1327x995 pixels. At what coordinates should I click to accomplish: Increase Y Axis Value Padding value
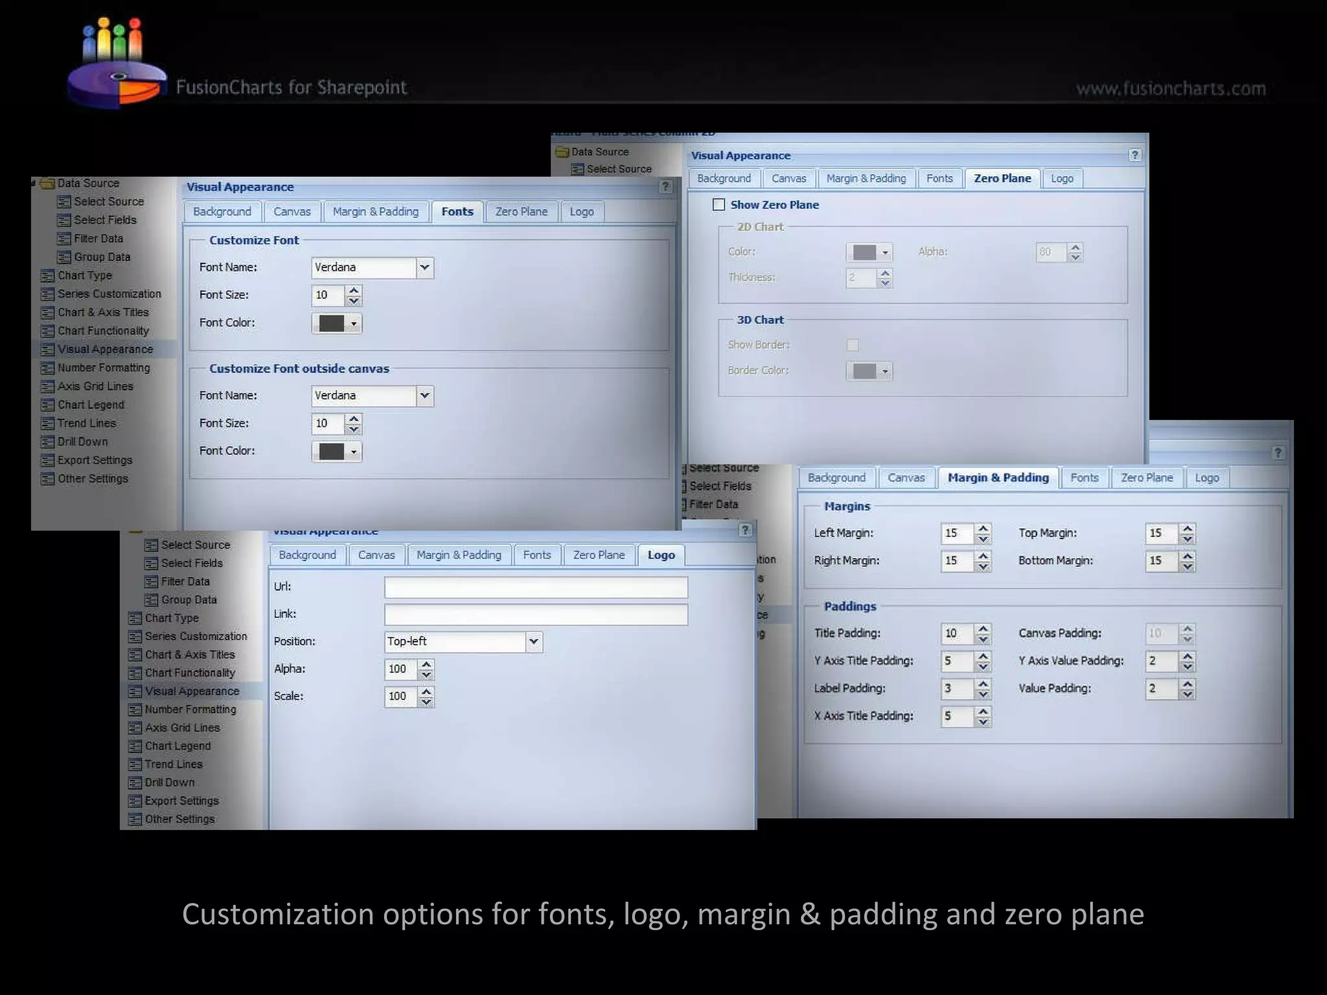[1187, 656]
